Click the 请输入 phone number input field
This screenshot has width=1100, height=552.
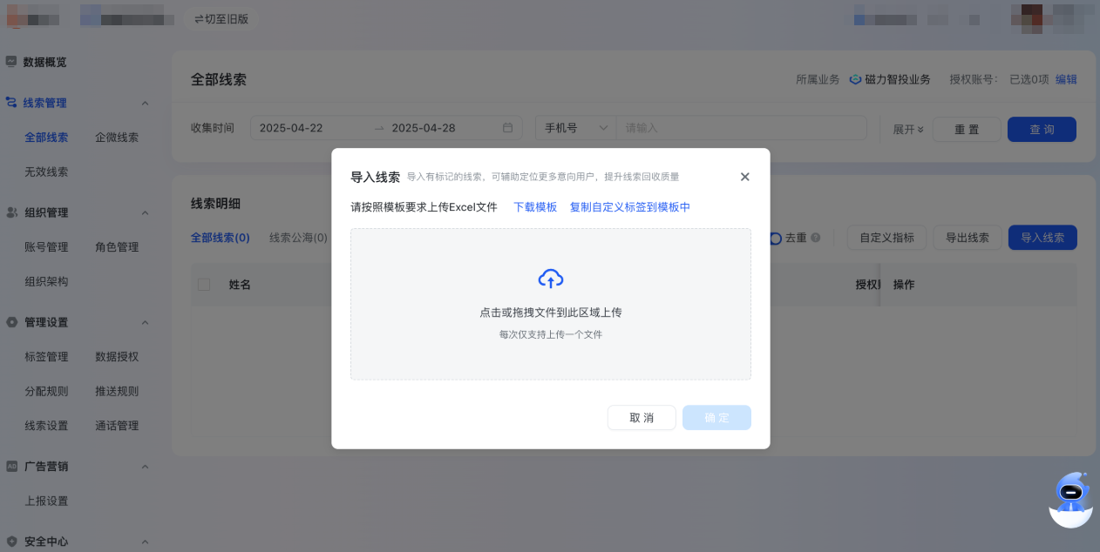point(741,128)
